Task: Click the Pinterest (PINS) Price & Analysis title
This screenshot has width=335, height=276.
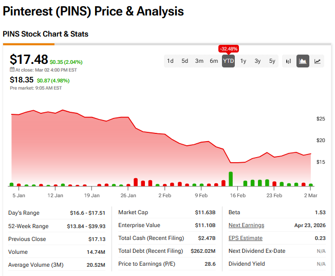Action: point(93,11)
